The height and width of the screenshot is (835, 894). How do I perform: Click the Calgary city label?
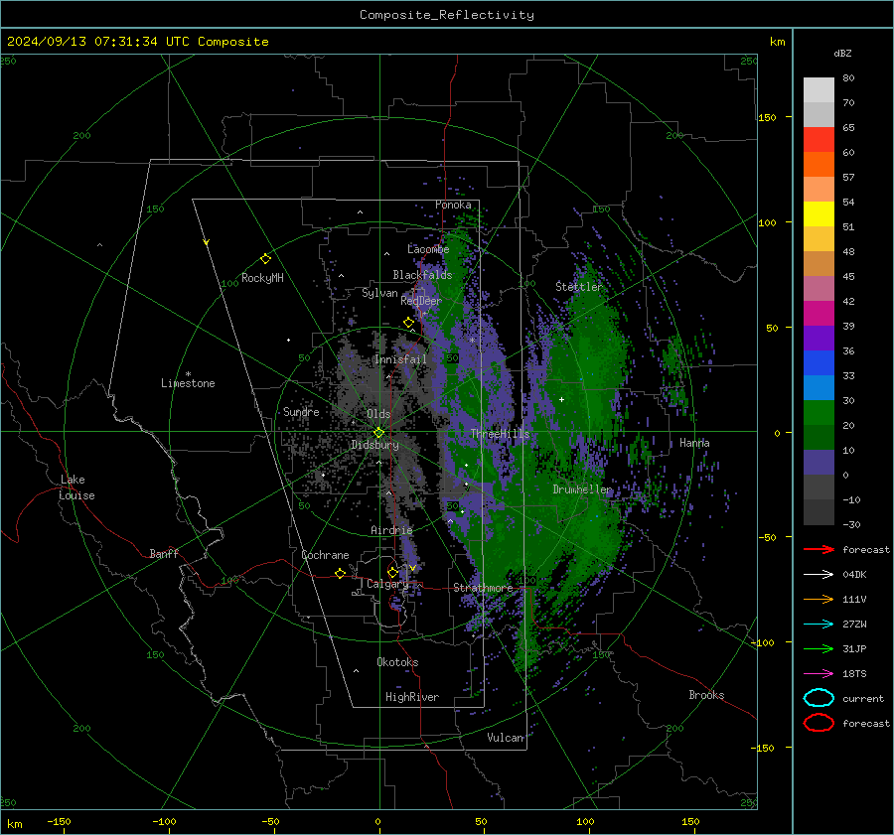click(x=387, y=584)
